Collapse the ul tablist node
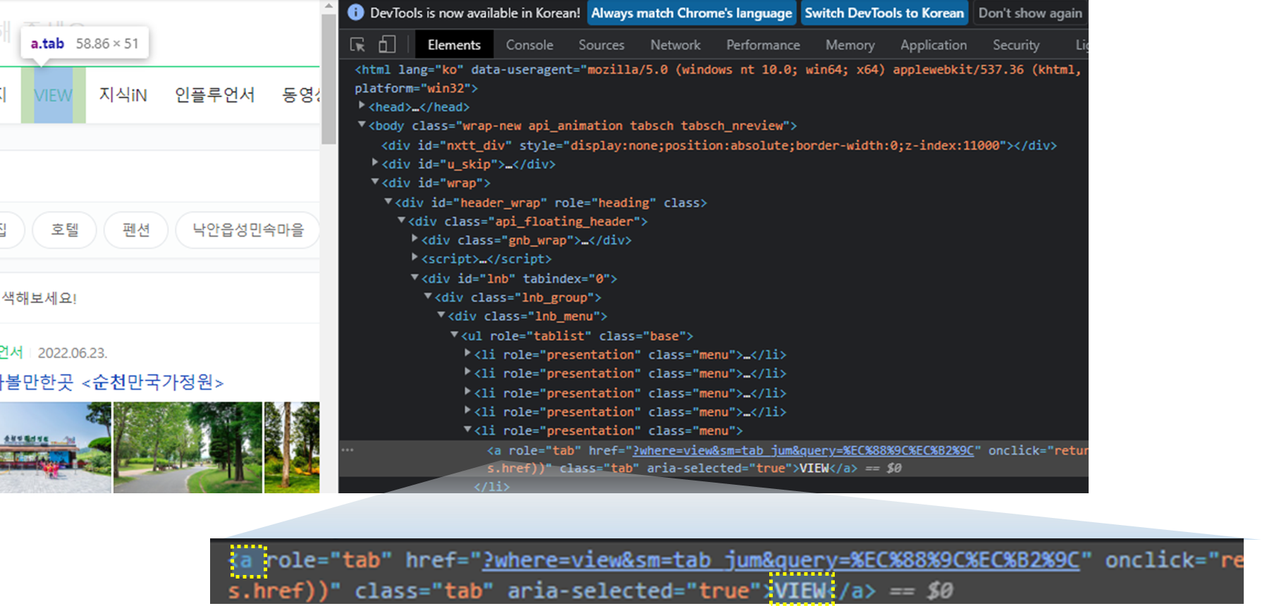This screenshot has height=606, width=1262. [454, 334]
